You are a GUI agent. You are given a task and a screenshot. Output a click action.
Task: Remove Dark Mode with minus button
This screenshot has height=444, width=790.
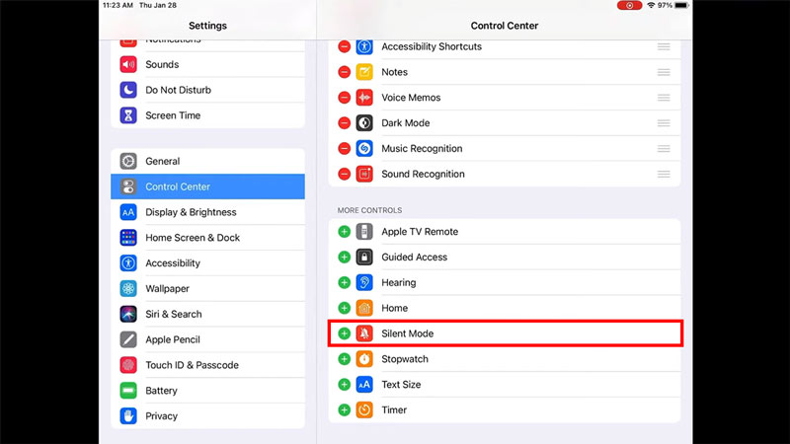point(344,122)
